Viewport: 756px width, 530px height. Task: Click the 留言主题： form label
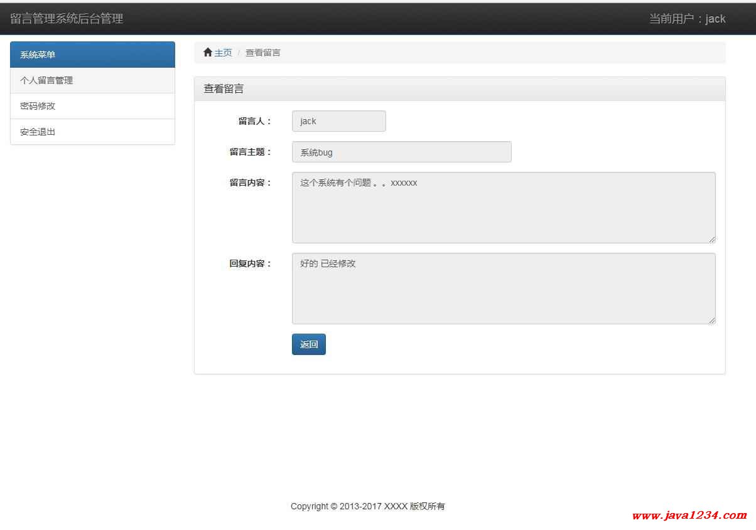(x=251, y=152)
